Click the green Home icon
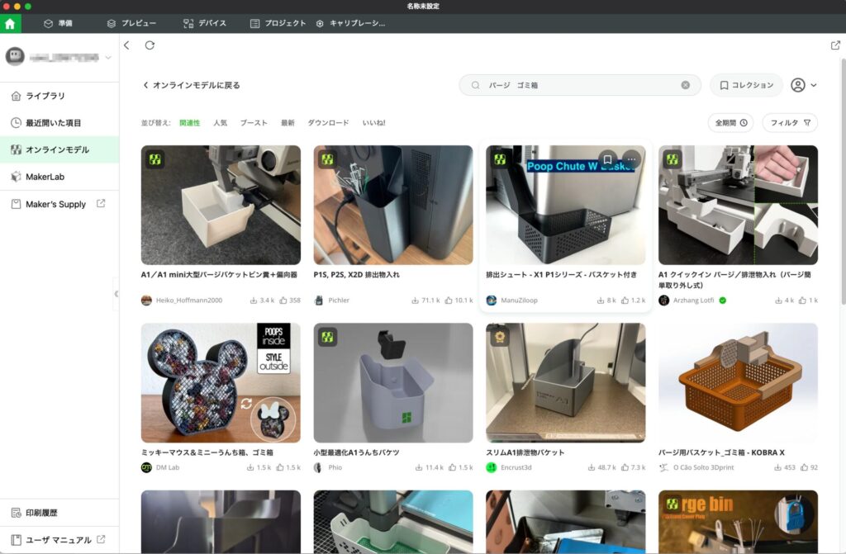This screenshot has width=846, height=554. [x=10, y=24]
